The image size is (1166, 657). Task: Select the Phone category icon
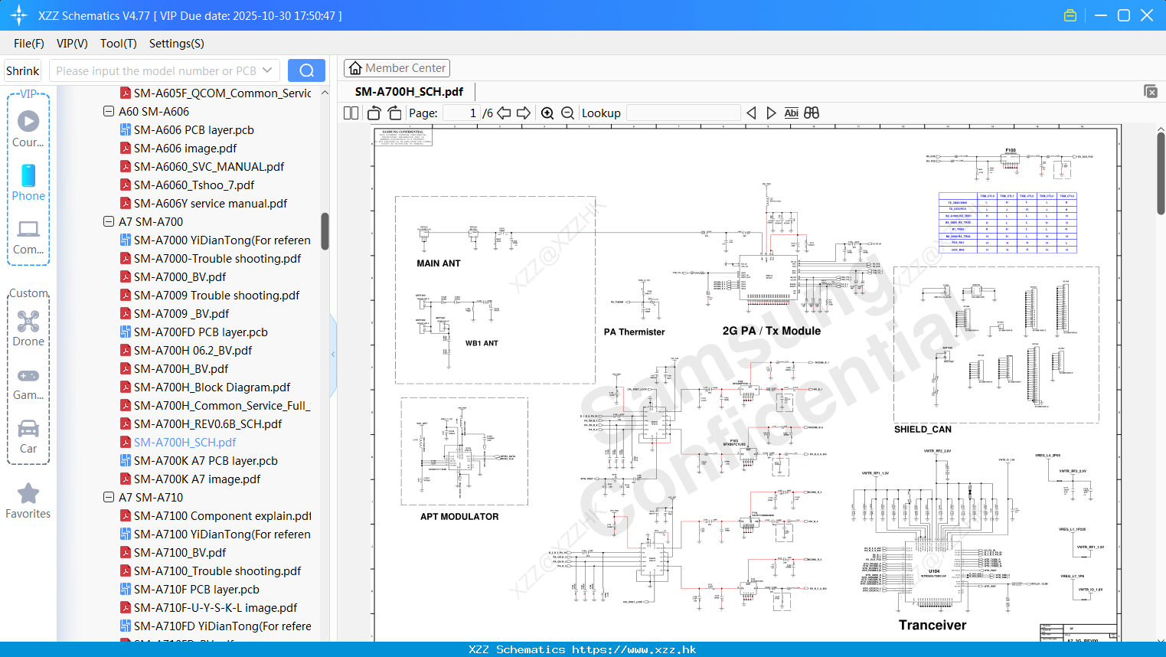coord(28,182)
